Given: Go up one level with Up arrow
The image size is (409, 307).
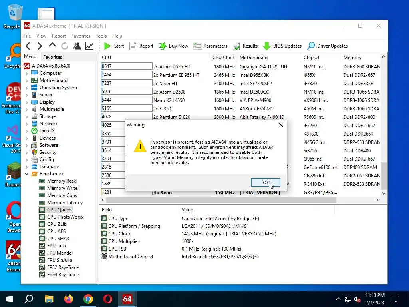Looking at the screenshot, I should [x=52, y=46].
